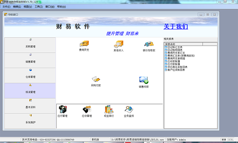Open the 工具(T) menu
This screenshot has width=238, height=143.
[39, 7]
